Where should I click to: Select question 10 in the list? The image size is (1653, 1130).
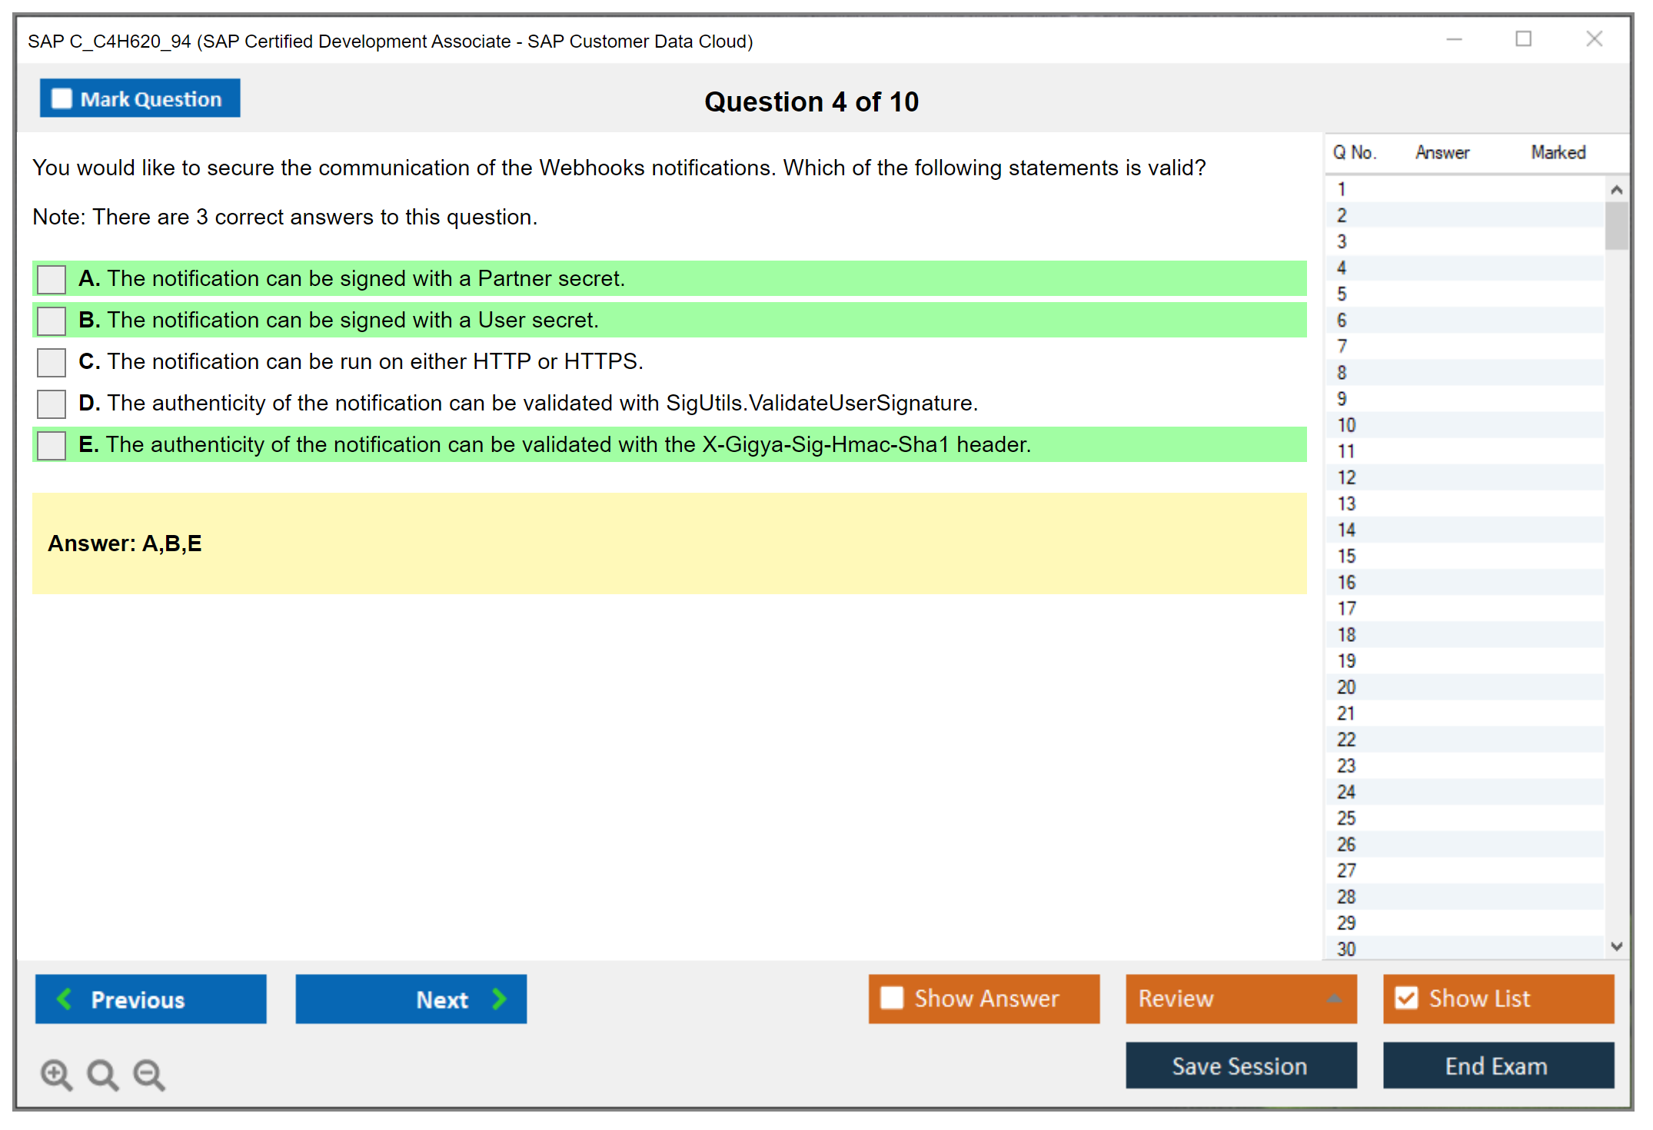(1346, 425)
